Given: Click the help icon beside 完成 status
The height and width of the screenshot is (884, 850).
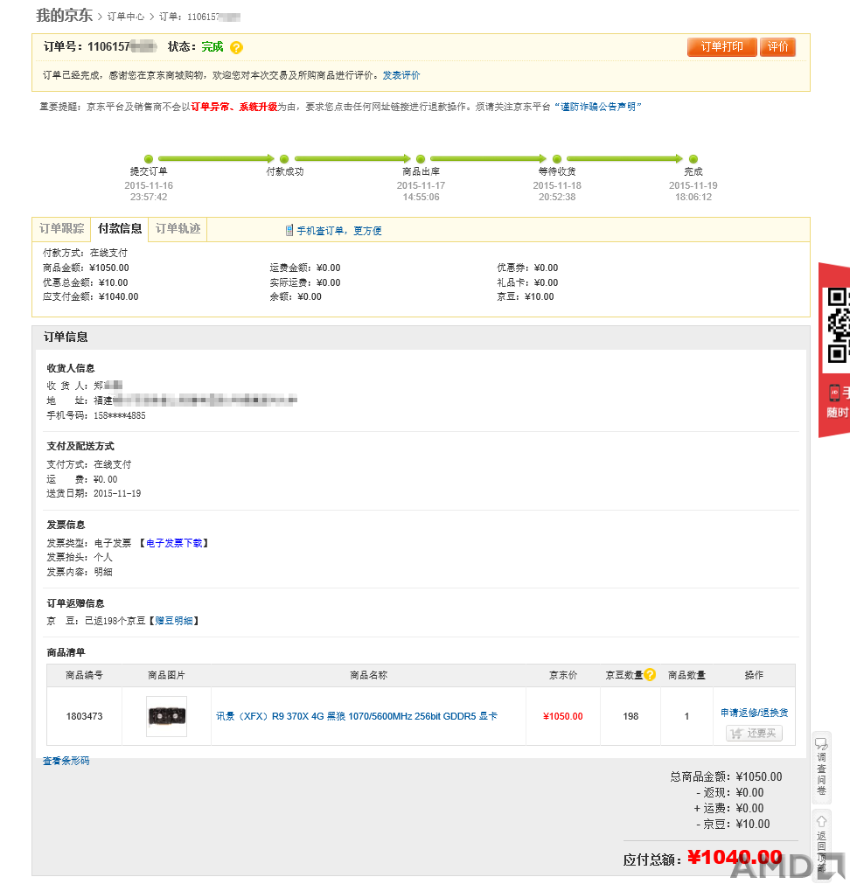Looking at the screenshot, I should tap(237, 48).
